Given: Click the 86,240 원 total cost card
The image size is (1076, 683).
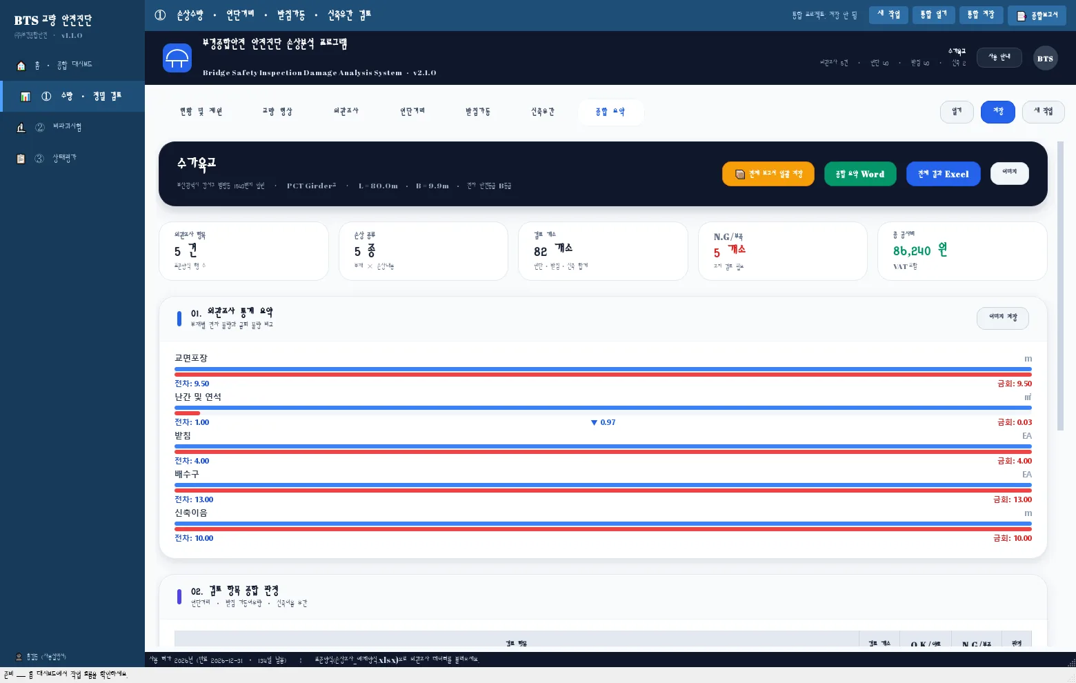Looking at the screenshot, I should pyautogui.click(x=962, y=251).
